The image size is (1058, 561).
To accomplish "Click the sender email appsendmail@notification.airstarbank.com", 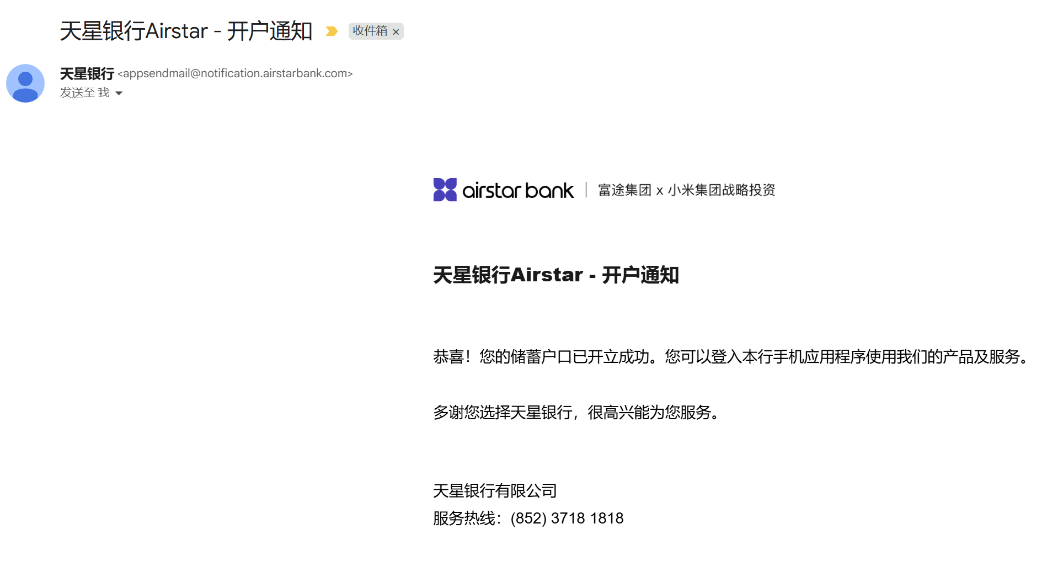I will (x=235, y=73).
